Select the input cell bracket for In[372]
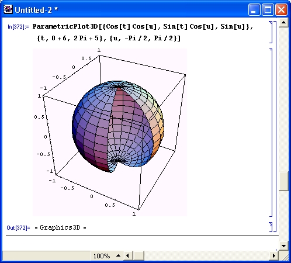This screenshot has height=263, width=291. tap(271, 32)
